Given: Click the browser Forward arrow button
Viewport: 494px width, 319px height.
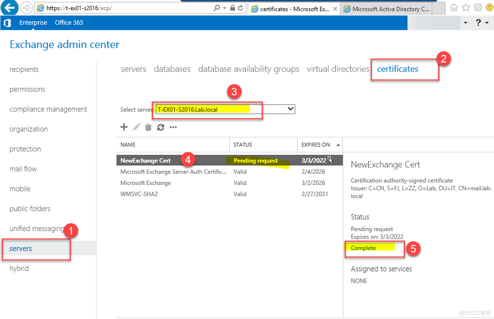Looking at the screenshot, I should 26,8.
